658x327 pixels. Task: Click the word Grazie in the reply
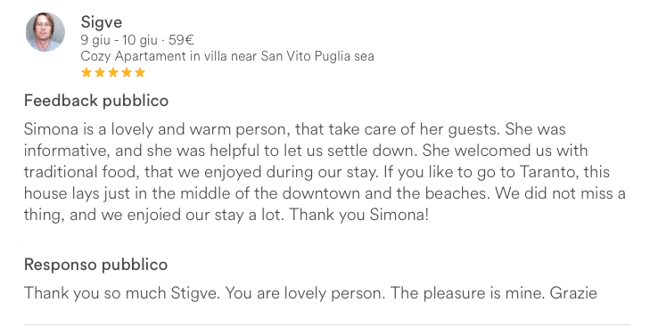pos(573,292)
